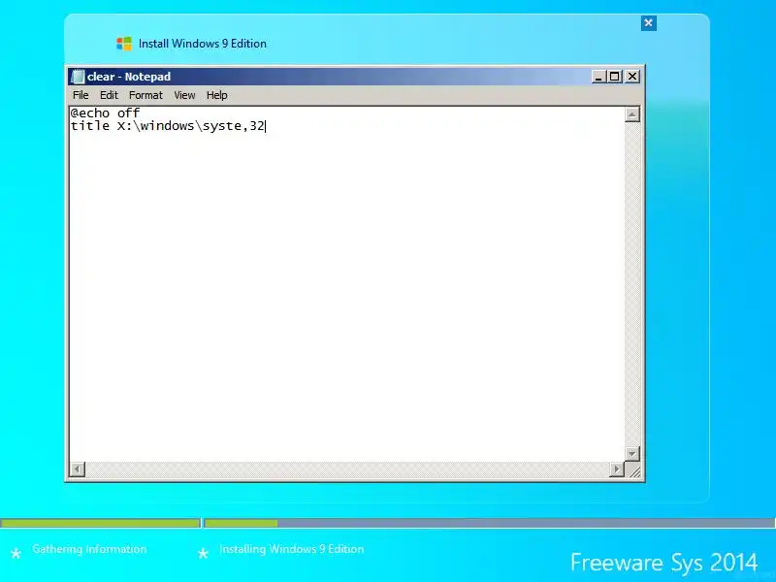Click the Installing Windows 9 Edition progress bar
Viewport: 776px width, 582px height.
click(x=490, y=523)
